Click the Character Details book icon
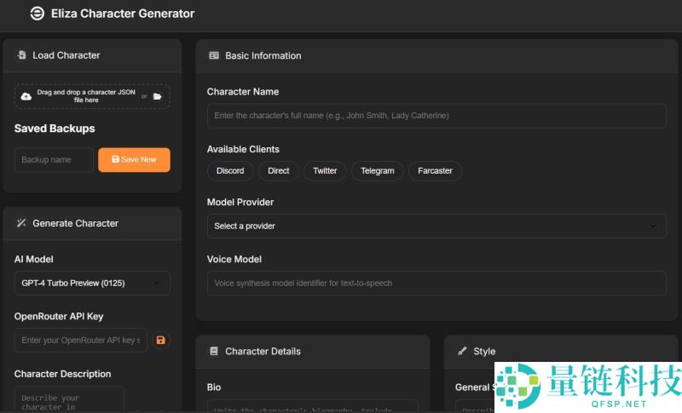The width and height of the screenshot is (682, 413). [214, 351]
